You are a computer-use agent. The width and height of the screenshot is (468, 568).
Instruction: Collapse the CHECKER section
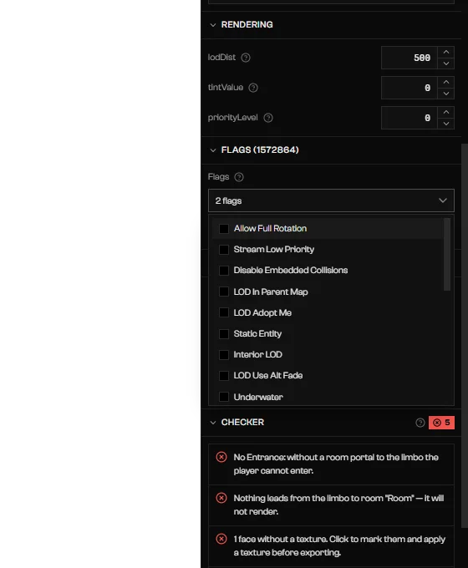pos(213,423)
